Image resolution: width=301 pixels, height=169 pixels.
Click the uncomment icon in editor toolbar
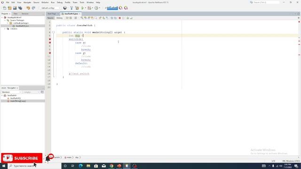(131, 18)
